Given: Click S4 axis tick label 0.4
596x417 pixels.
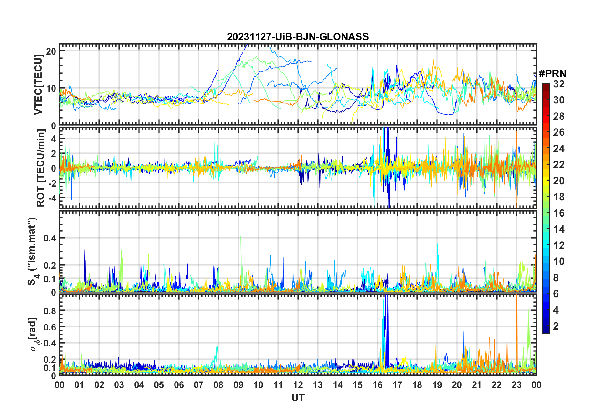Looking at the screenshot, I should click(x=50, y=238).
